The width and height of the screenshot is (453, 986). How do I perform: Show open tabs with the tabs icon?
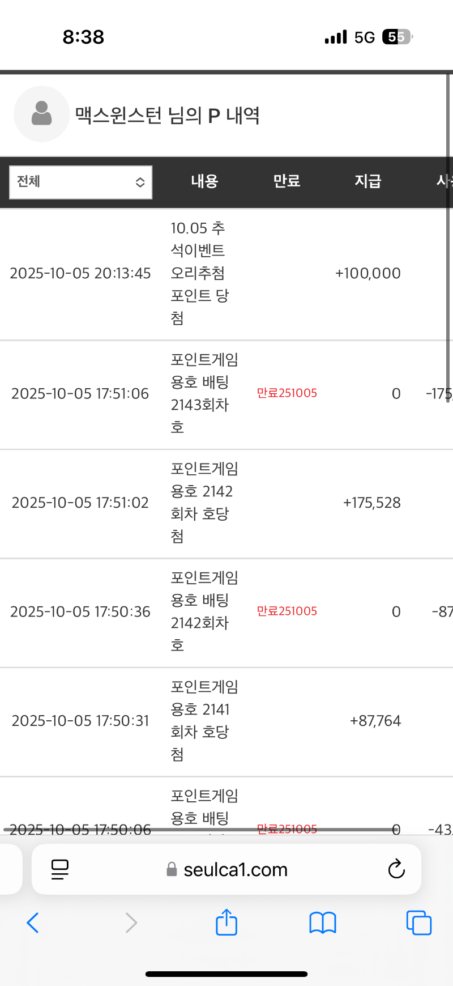(419, 923)
